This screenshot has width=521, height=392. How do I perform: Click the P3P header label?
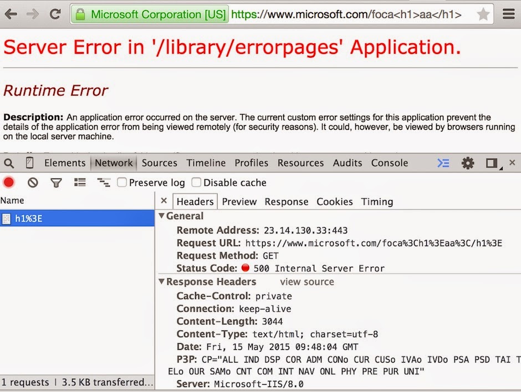(187, 359)
